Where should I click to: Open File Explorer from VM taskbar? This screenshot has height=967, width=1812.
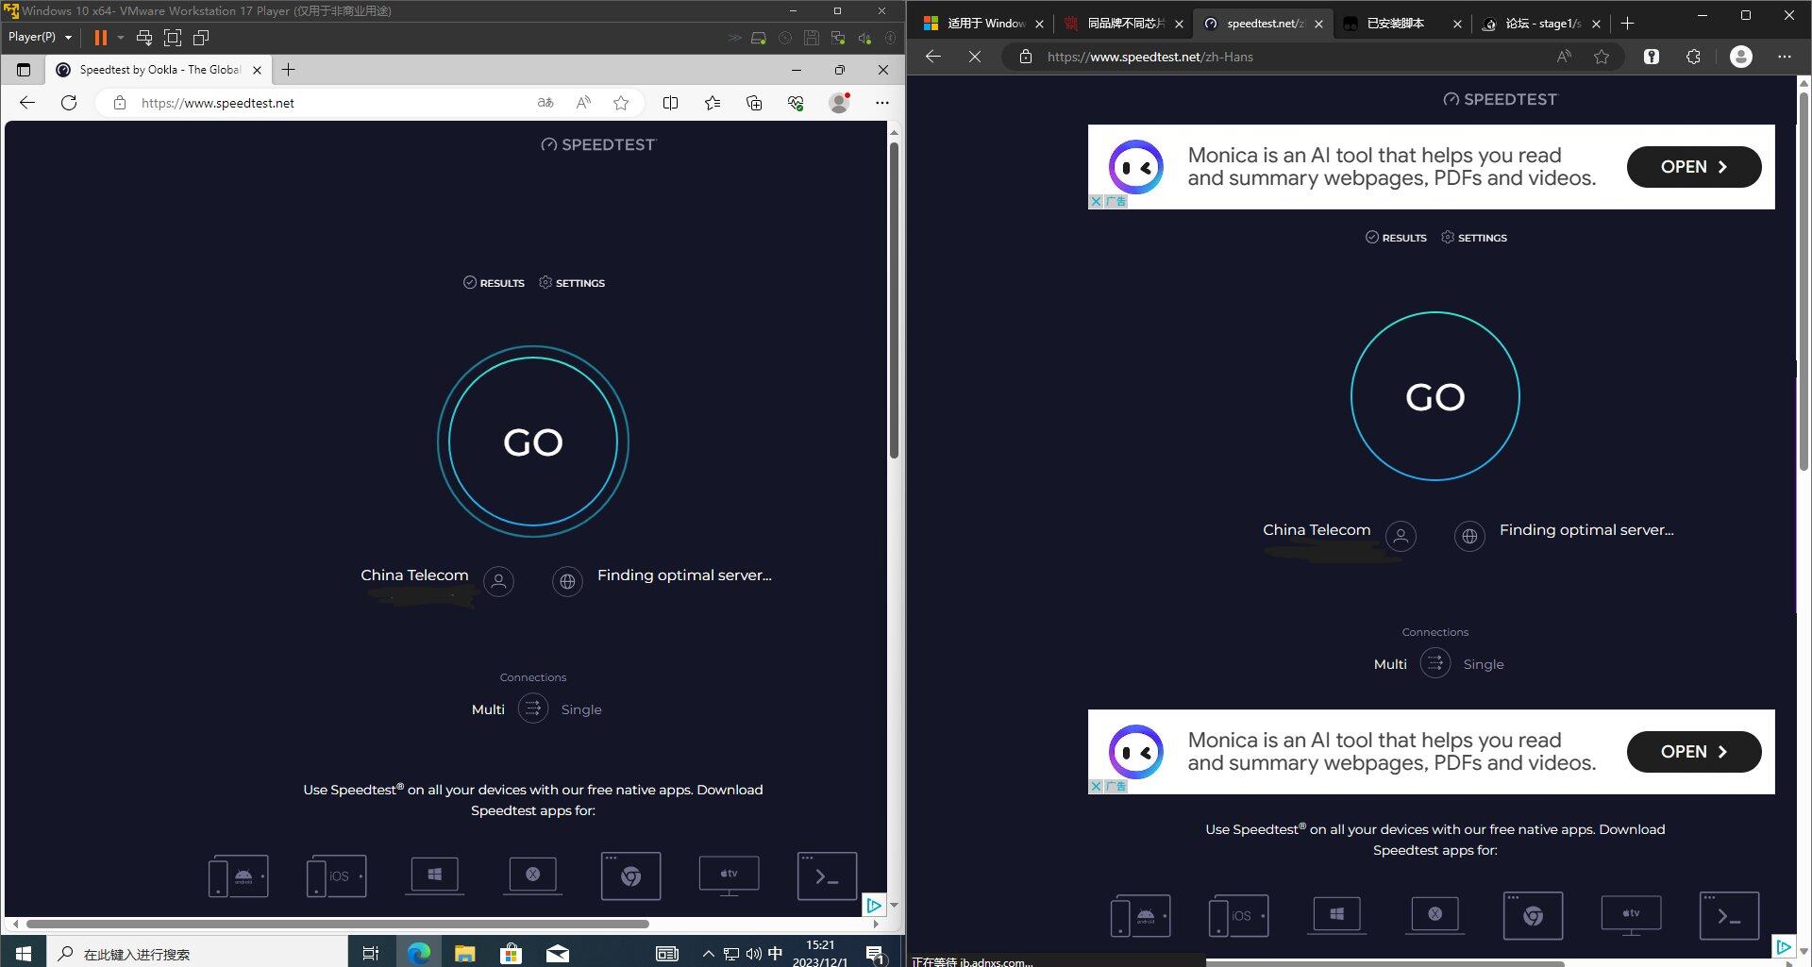pyautogui.click(x=464, y=953)
